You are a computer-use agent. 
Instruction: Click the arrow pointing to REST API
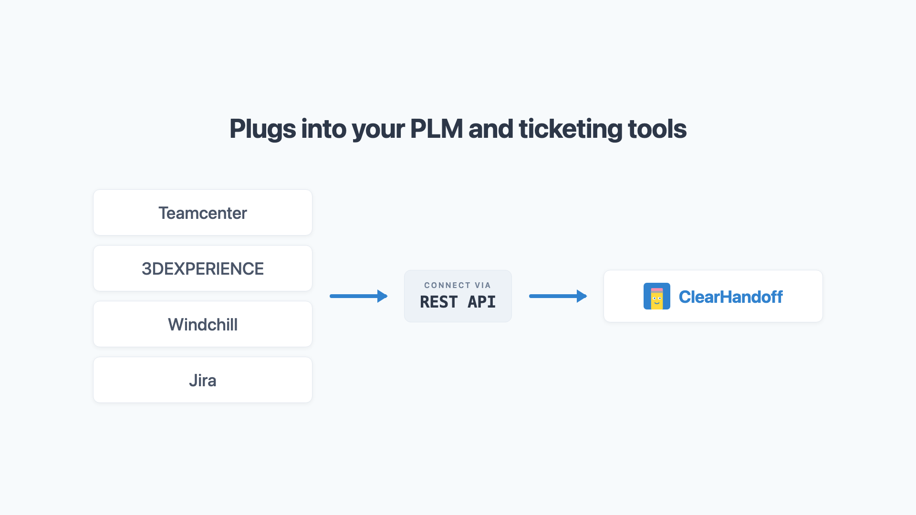click(359, 296)
